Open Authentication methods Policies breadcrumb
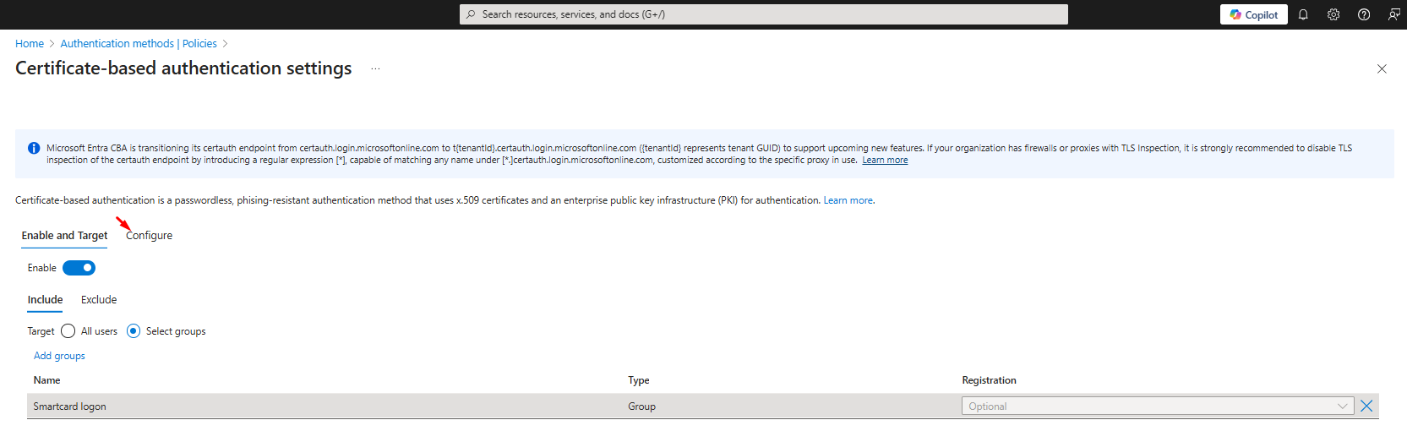This screenshot has width=1407, height=431. (139, 44)
